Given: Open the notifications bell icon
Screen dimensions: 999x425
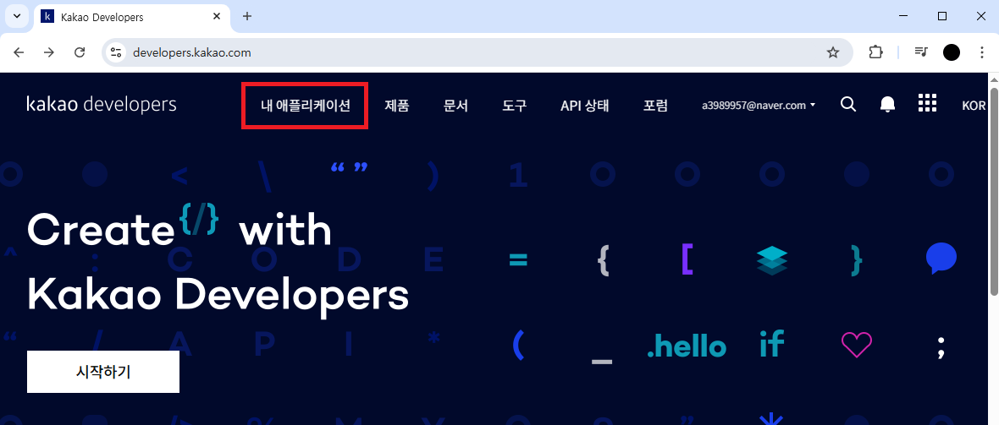Looking at the screenshot, I should [x=887, y=104].
